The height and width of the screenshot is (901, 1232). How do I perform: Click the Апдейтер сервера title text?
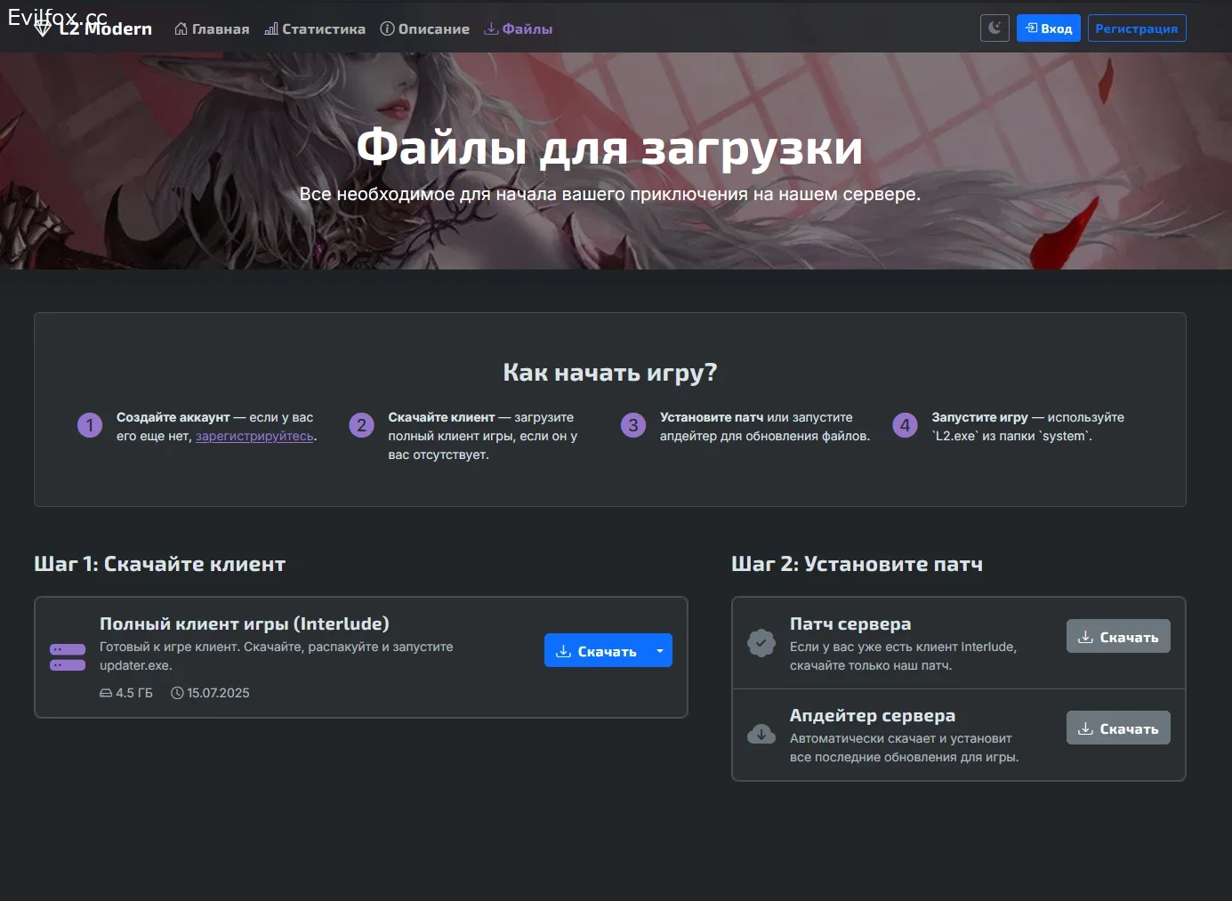pyautogui.click(x=873, y=715)
